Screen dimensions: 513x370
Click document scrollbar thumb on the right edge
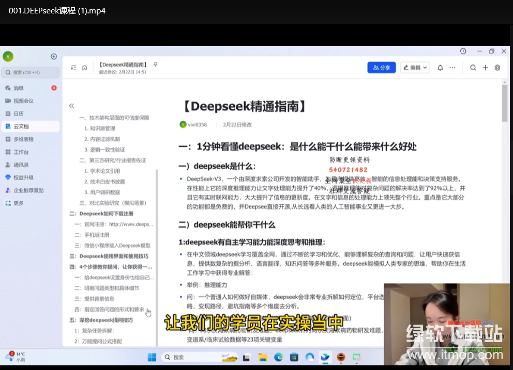click(505, 103)
